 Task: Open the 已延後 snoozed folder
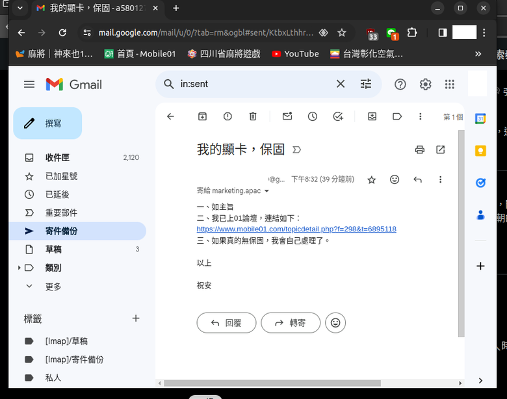[x=77, y=195]
